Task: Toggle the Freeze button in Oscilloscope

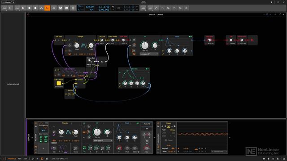Action: click(168, 140)
